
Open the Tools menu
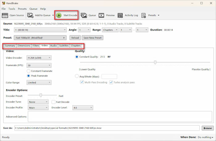coord(12,9)
